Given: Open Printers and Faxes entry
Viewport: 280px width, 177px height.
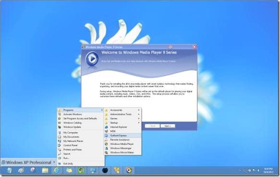Looking at the screenshot, I should pyautogui.click(x=81, y=150).
